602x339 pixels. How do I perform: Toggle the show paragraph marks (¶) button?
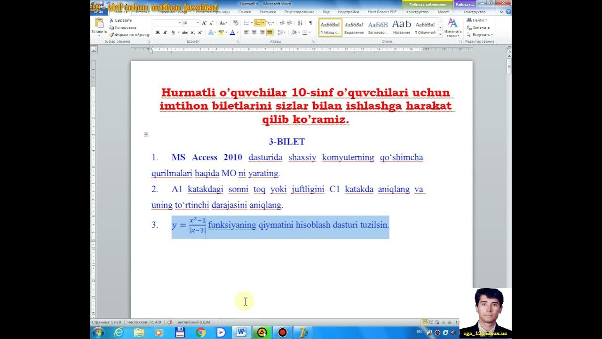[311, 23]
